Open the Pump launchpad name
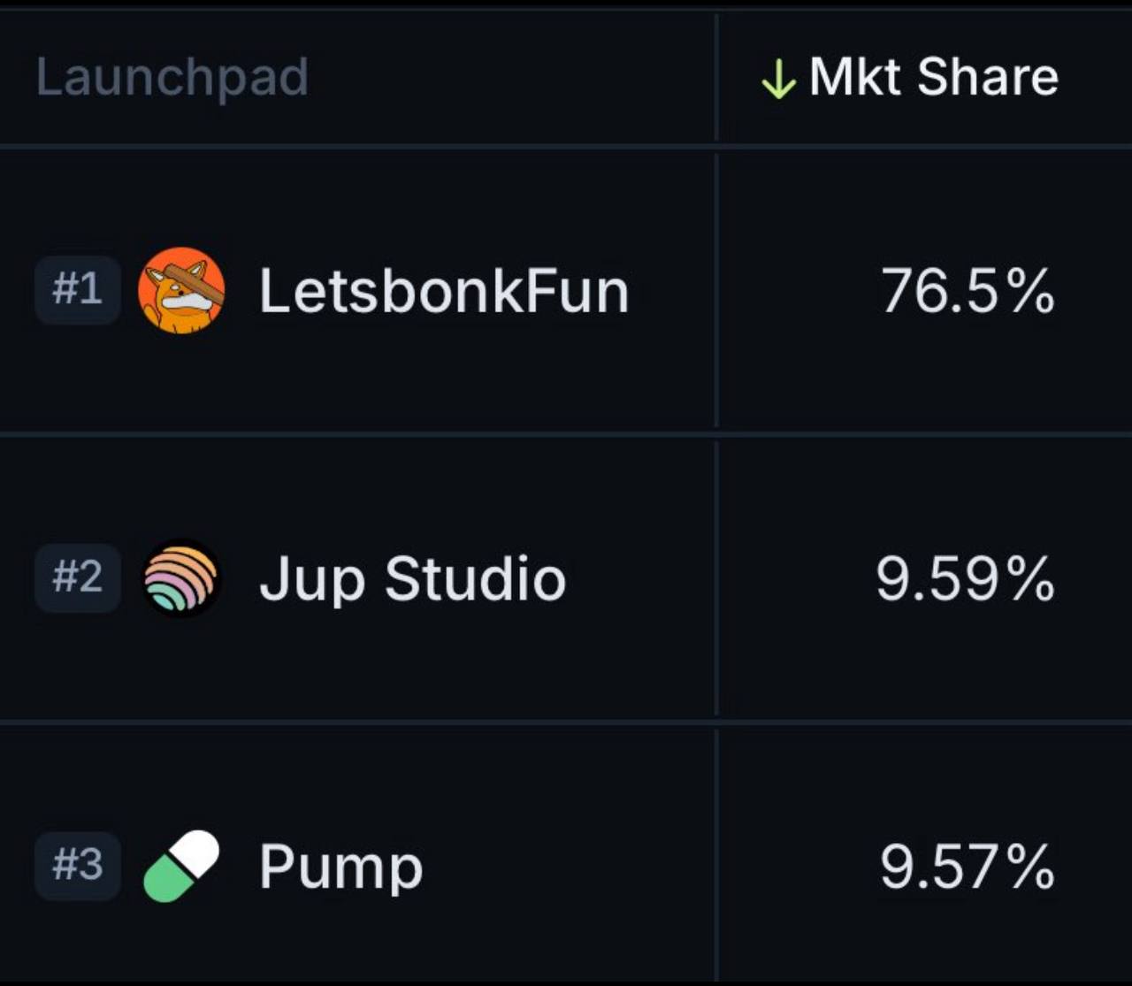Image resolution: width=1132 pixels, height=986 pixels. [340, 868]
